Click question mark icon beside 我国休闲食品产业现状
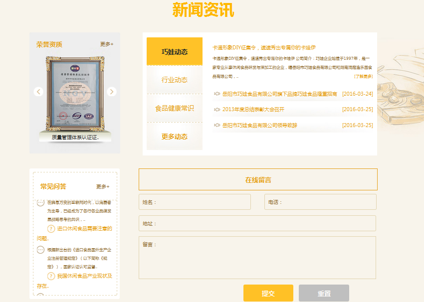Image resolution: width=424 pixels, height=302 pixels. (51, 276)
